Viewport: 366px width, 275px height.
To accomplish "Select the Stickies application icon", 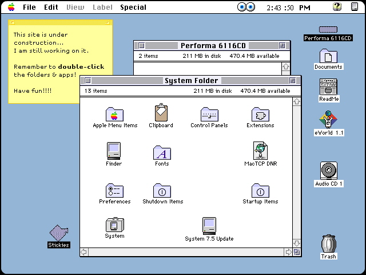I will pos(59,233).
